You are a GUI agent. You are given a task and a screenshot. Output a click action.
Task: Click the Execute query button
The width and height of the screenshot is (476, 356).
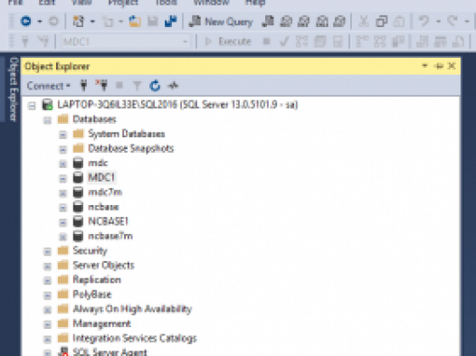point(228,42)
